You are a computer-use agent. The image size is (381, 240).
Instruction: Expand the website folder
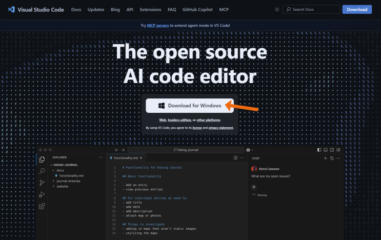point(53,186)
